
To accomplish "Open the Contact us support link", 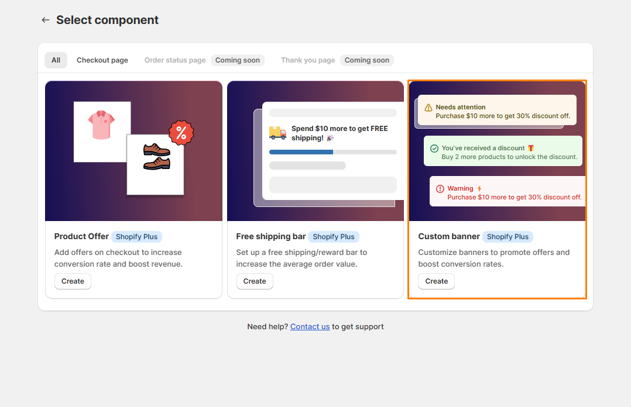I will (310, 326).
